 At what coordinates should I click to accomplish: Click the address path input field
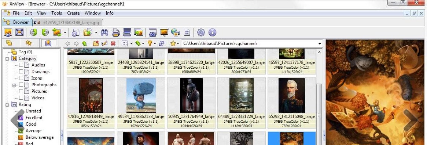click(249, 43)
